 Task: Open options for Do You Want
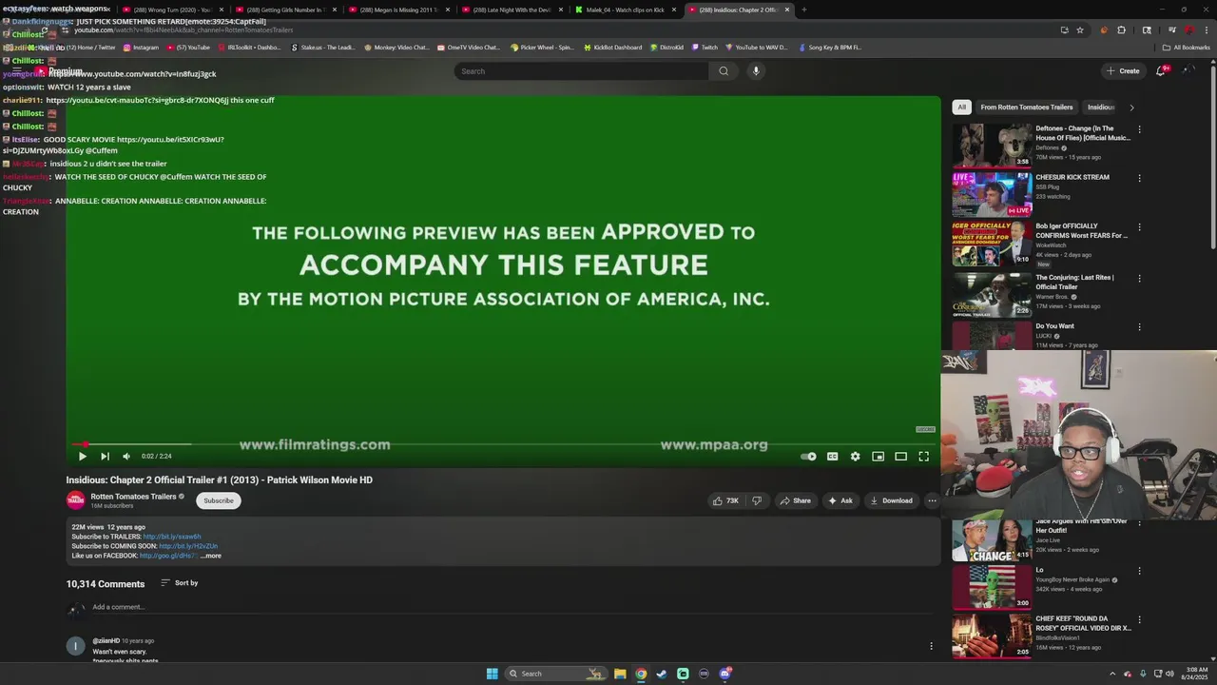[x=1139, y=327]
